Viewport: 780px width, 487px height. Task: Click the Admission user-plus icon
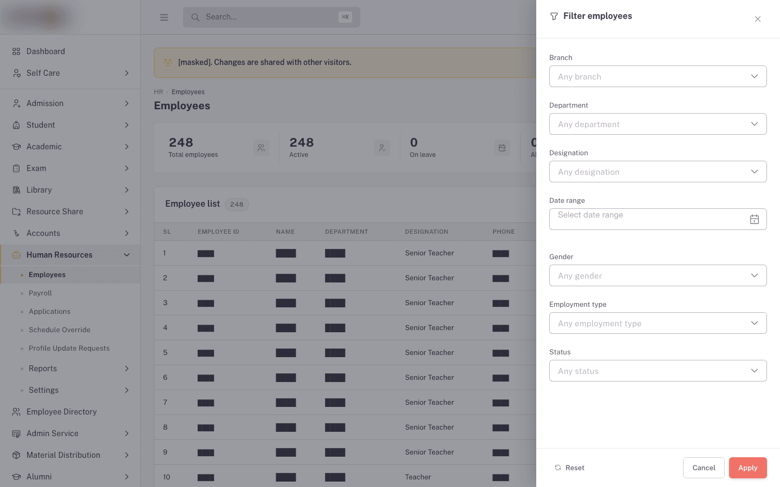[x=16, y=103]
